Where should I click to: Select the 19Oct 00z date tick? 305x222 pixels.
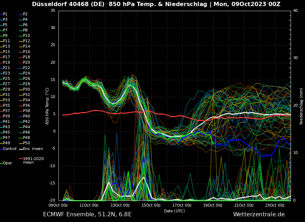coord(213,205)
